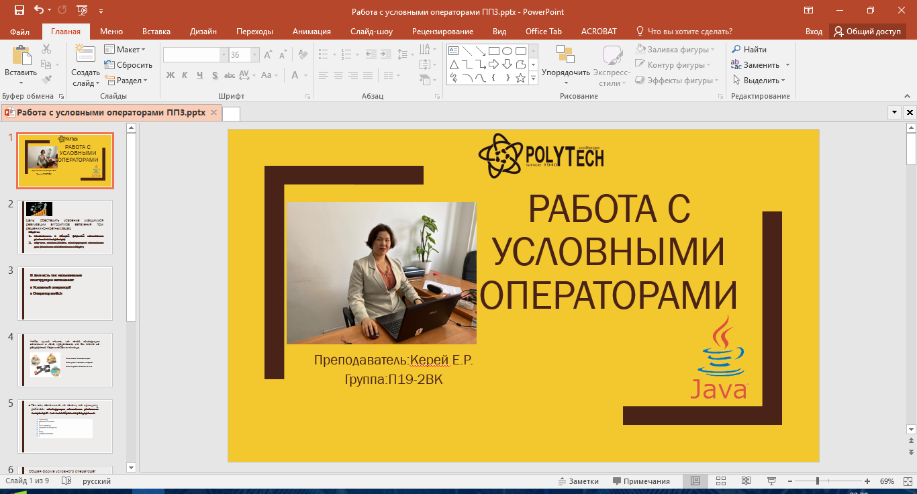Pick the straight line shape in the gallery

pos(467,51)
